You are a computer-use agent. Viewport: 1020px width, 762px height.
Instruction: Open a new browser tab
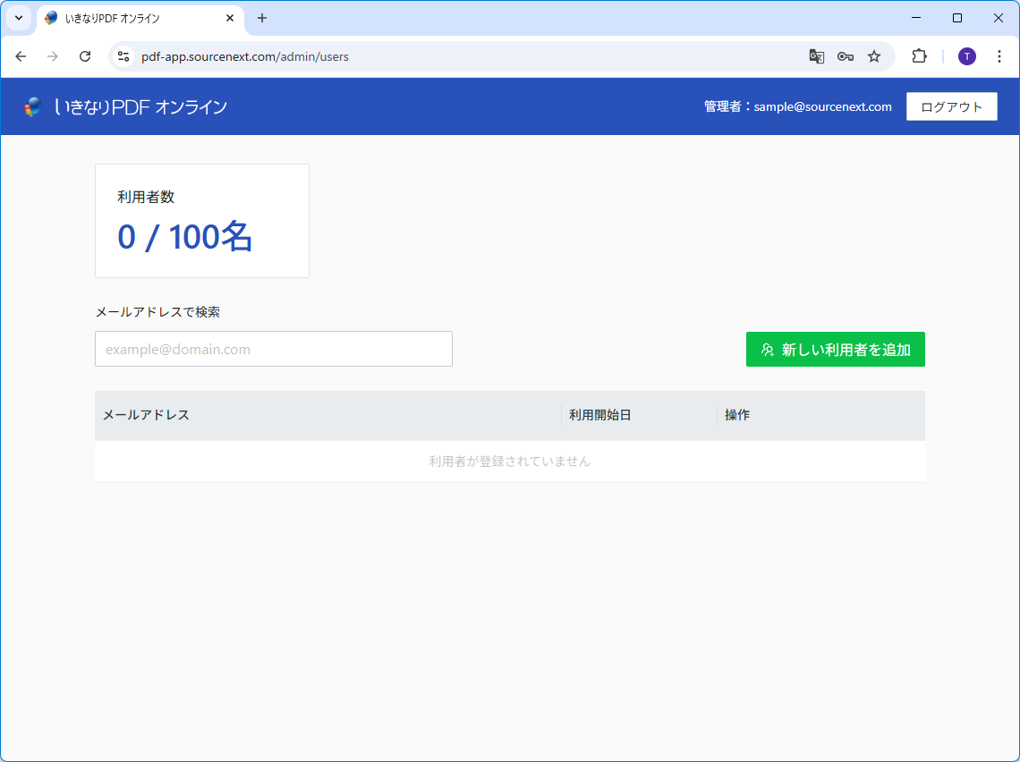click(x=262, y=18)
